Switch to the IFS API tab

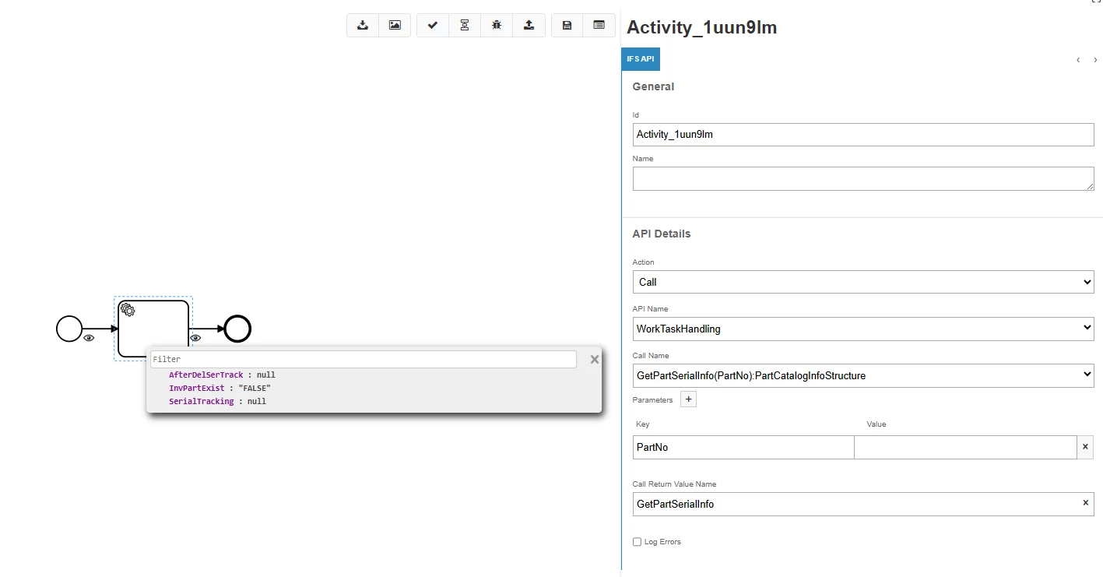(641, 59)
